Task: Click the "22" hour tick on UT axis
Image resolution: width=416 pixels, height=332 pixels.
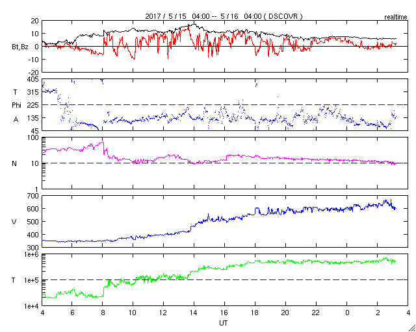Action: [317, 313]
